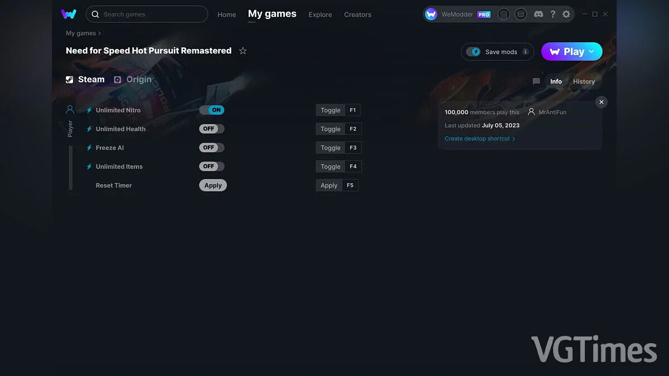This screenshot has width=669, height=376.
Task: Click the round icon left of Discord
Action: coord(521,14)
